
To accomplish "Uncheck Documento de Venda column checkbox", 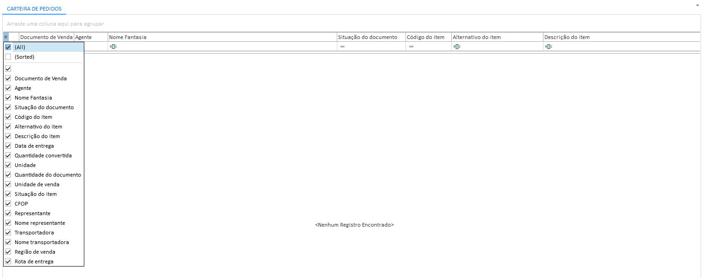I will coord(8,78).
